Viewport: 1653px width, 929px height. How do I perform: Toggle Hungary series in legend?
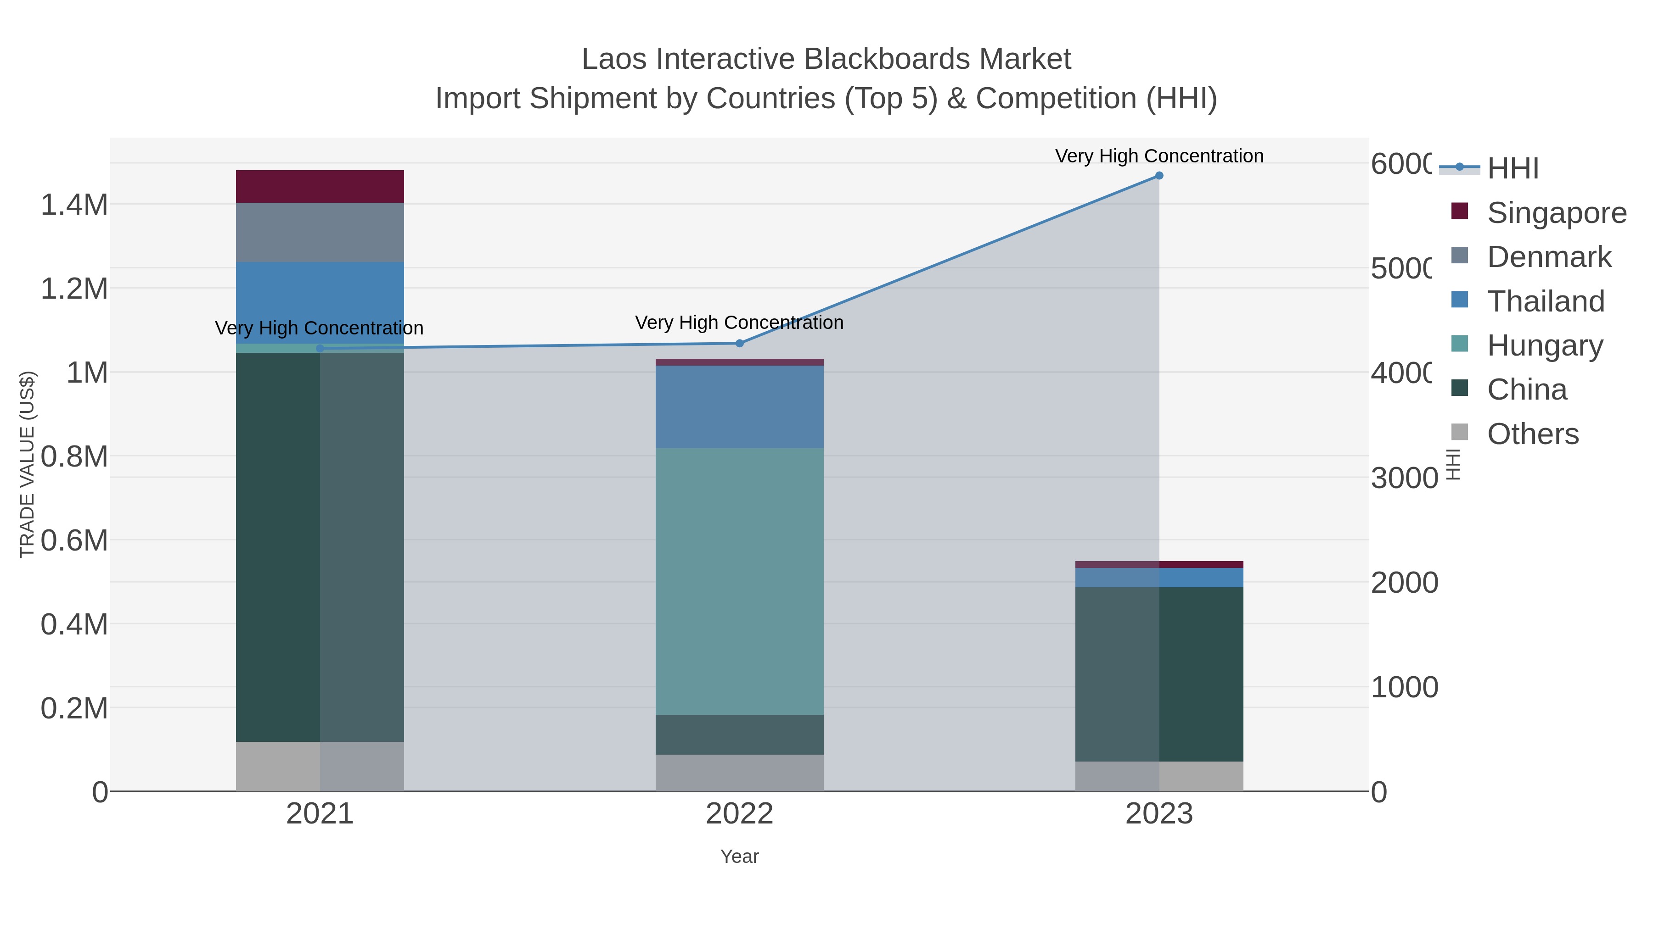click(x=1527, y=345)
